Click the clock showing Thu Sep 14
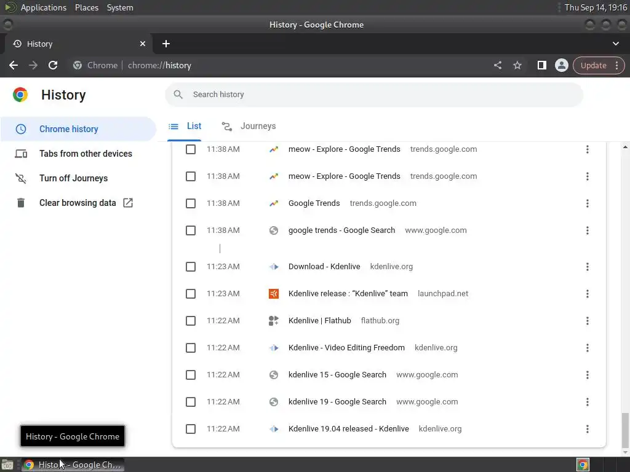Viewport: 630px width, 472px height. tap(596, 7)
